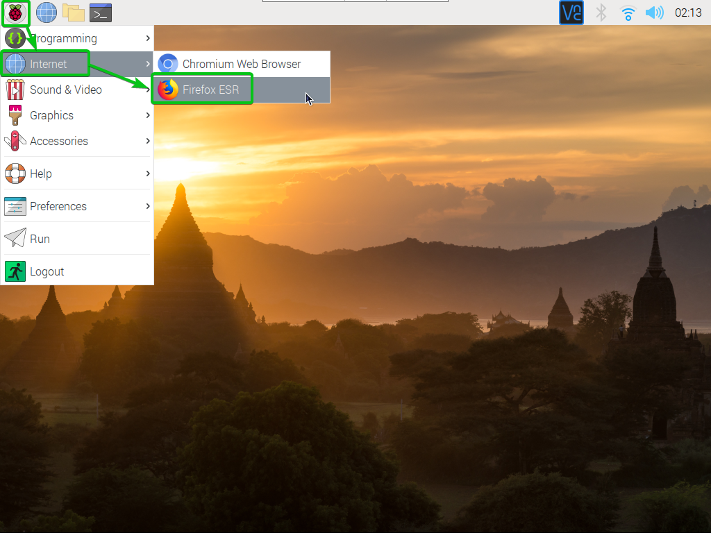Screen dimensions: 711x533
Task: Expand the Help submenu arrow
Action: [x=148, y=174]
